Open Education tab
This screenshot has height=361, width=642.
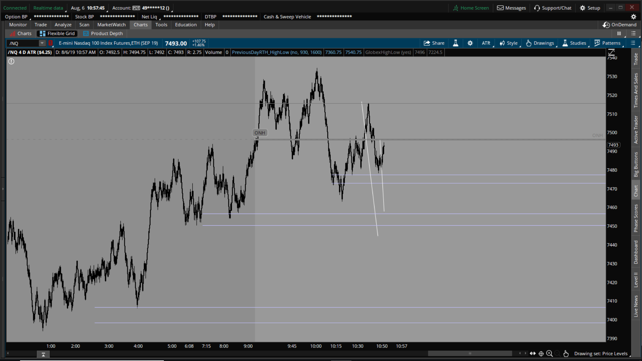(186, 25)
